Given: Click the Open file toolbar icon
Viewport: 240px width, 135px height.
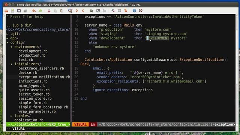Looking at the screenshot, I should coord(6,10).
